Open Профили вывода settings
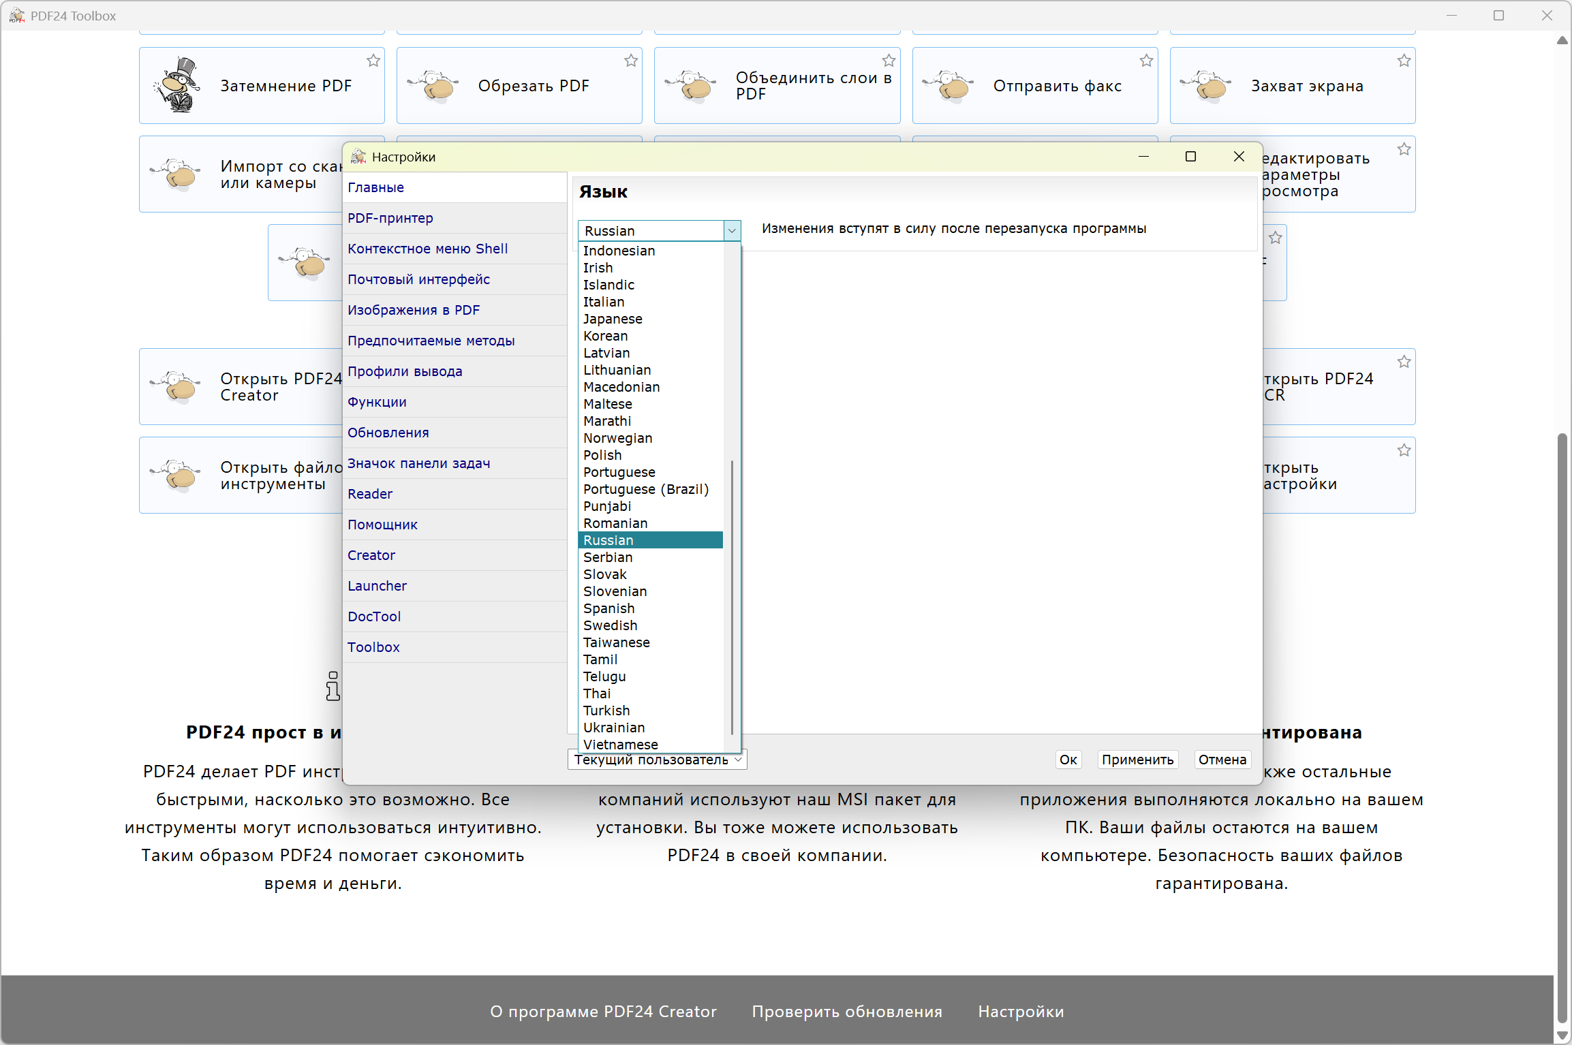This screenshot has width=1572, height=1045. [455, 371]
